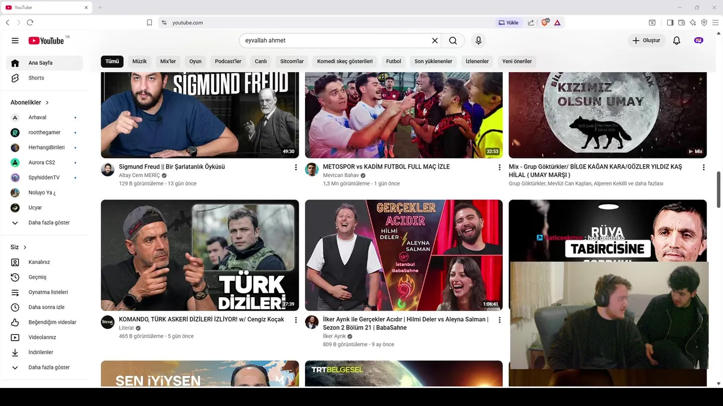Screen dimensions: 723x406
Task: Open more options for Sigmund Freud video
Action: tap(295, 167)
